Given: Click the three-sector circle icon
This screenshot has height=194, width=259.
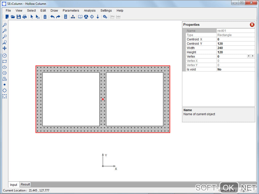Looking at the screenshot, I should click(86, 17).
